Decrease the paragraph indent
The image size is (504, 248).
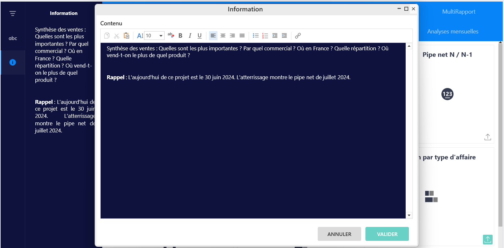point(275,36)
